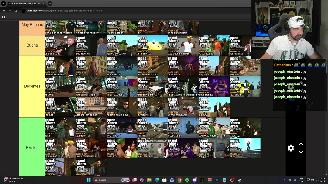
Task: Select the Just Business mission thumbnail
Action: point(153,45)
